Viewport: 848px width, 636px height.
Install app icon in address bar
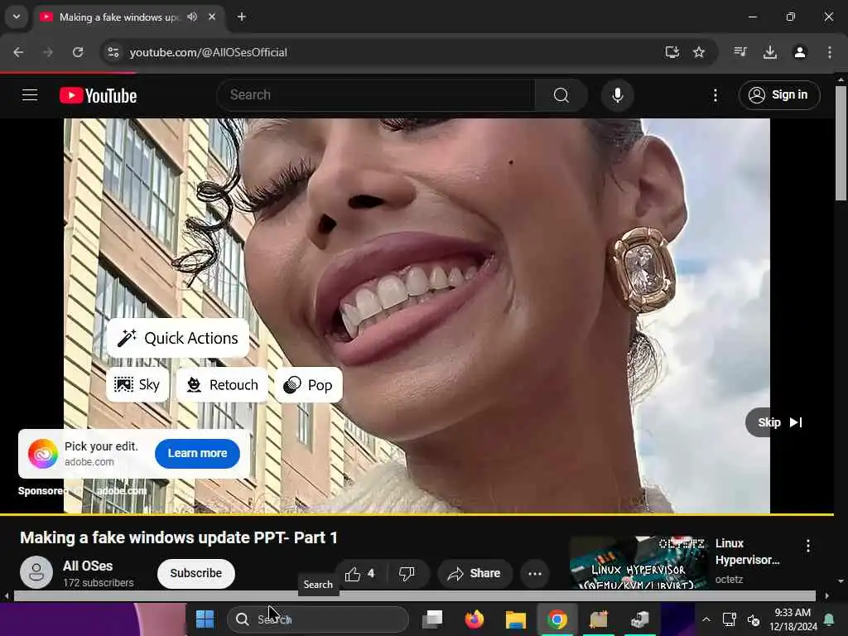point(672,52)
